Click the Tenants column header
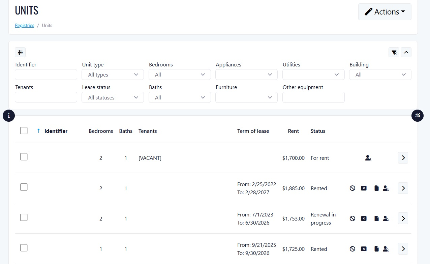430x264 pixels. click(148, 131)
